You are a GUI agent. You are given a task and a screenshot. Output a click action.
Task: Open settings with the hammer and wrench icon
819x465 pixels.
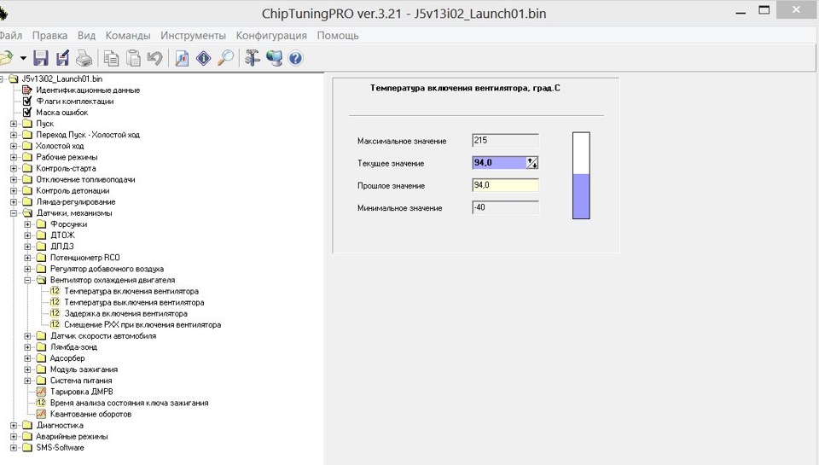point(253,58)
